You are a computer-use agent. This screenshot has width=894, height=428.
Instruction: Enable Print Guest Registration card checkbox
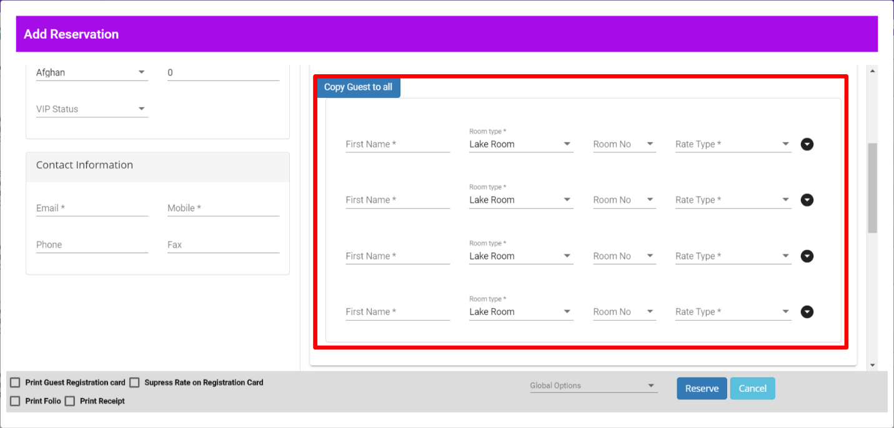pyautogui.click(x=15, y=382)
